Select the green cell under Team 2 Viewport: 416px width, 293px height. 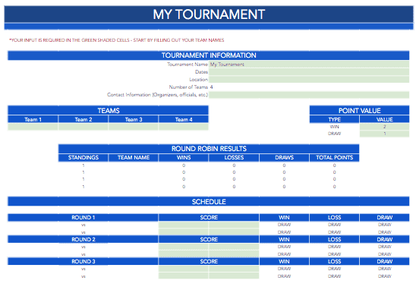pyautogui.click(x=83, y=127)
